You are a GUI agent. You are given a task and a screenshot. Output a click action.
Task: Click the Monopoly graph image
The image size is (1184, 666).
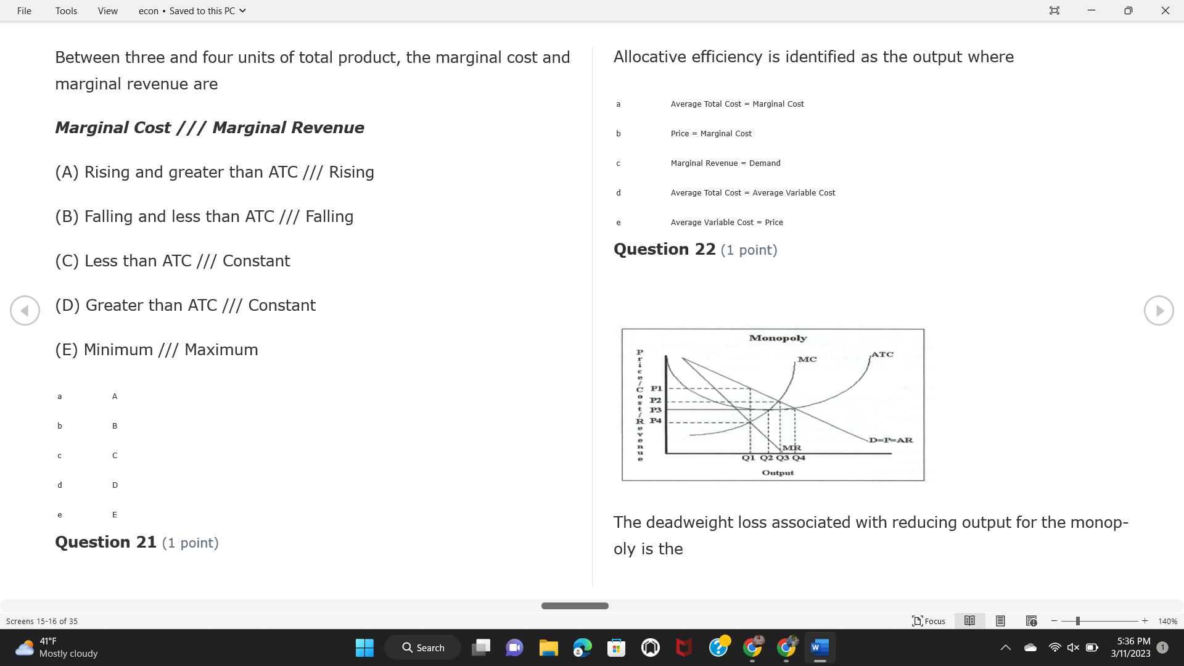tap(773, 405)
